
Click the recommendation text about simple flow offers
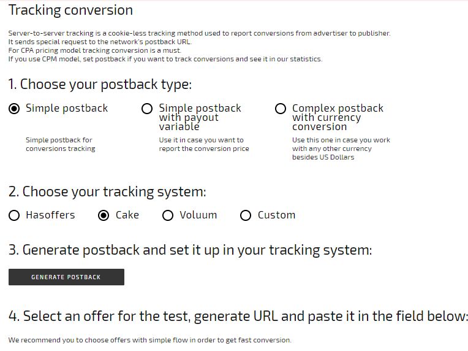(x=150, y=340)
